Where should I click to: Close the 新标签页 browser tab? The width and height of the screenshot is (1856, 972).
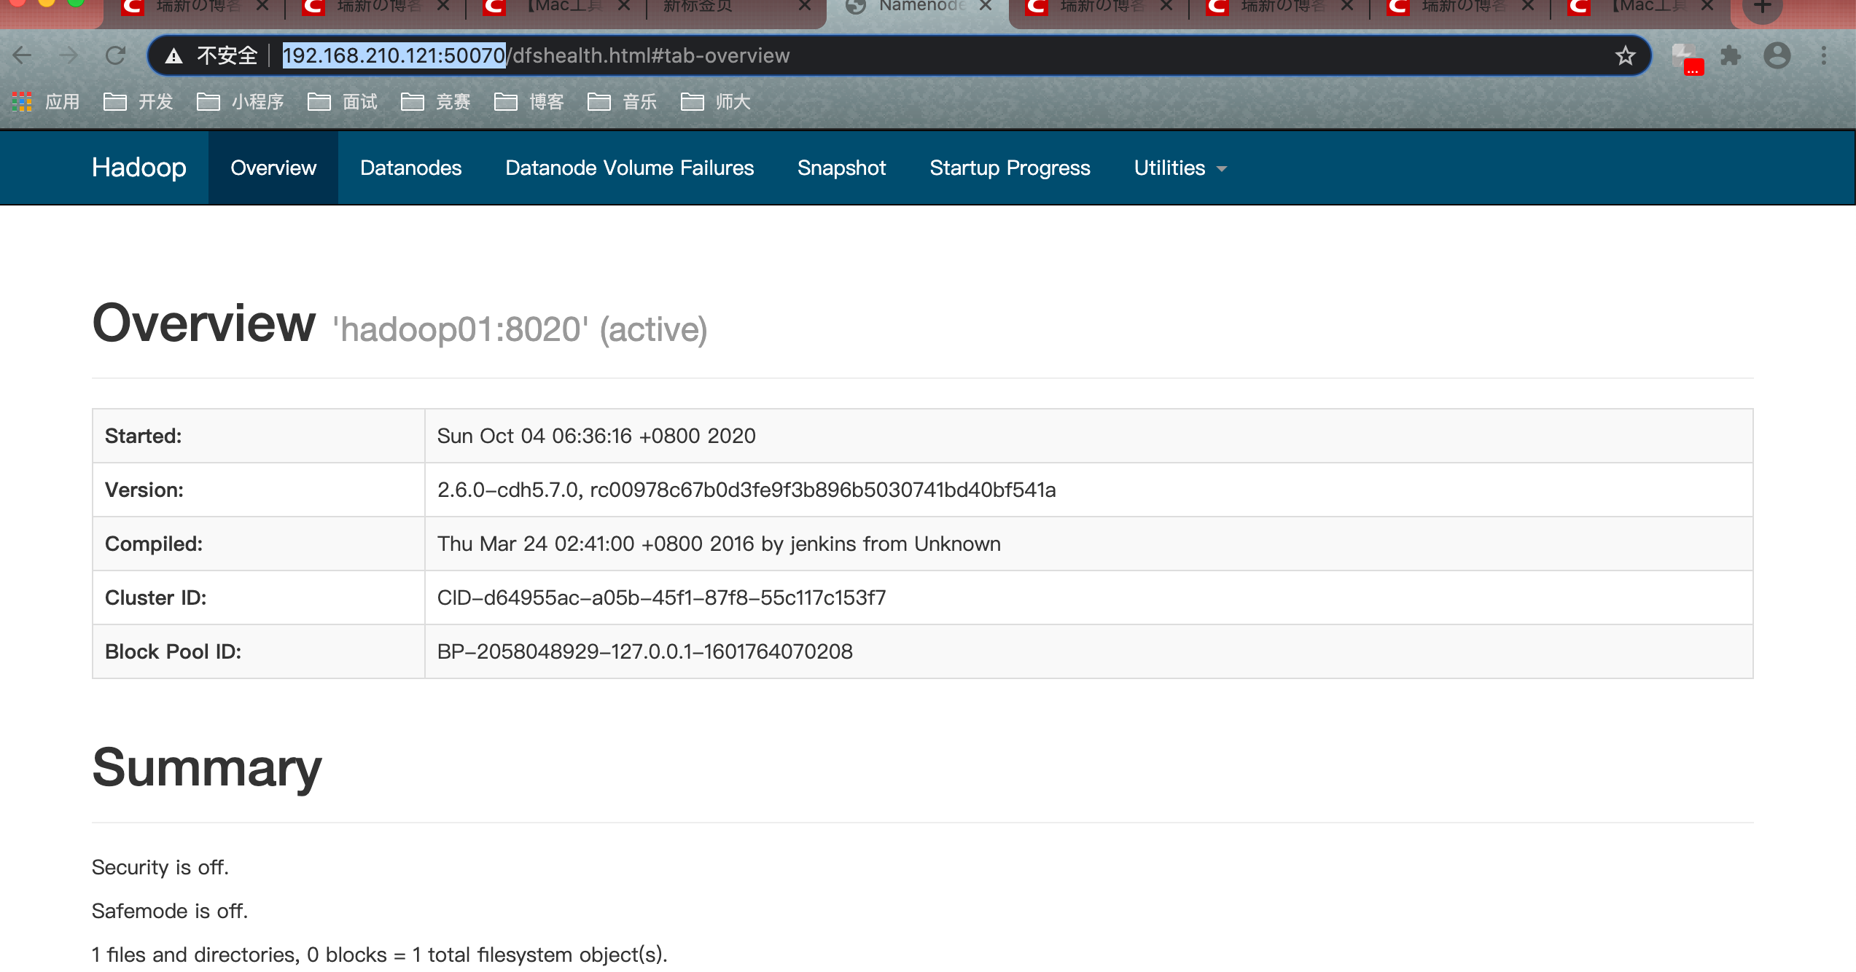(x=805, y=6)
